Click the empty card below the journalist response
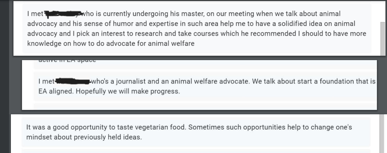Viewport: 387px width, 153px height. (x=205, y=106)
